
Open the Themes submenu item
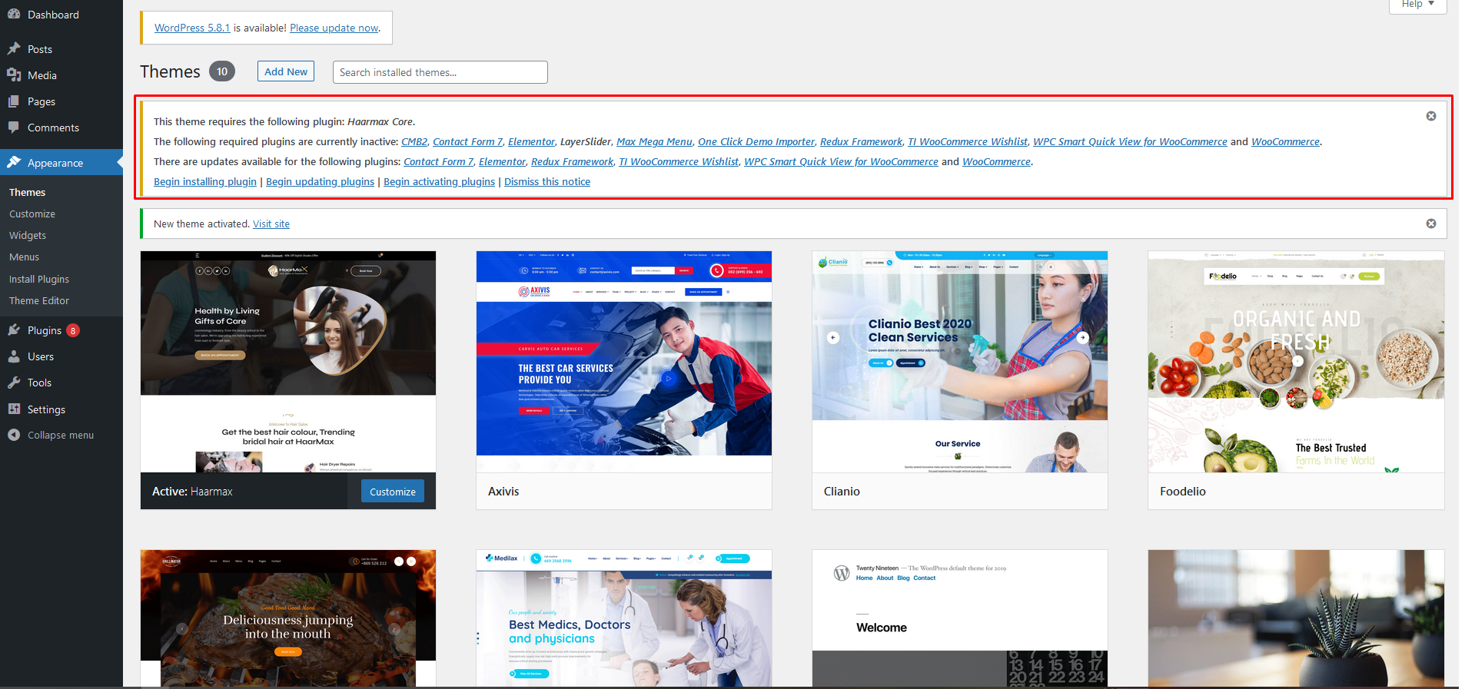click(x=28, y=192)
